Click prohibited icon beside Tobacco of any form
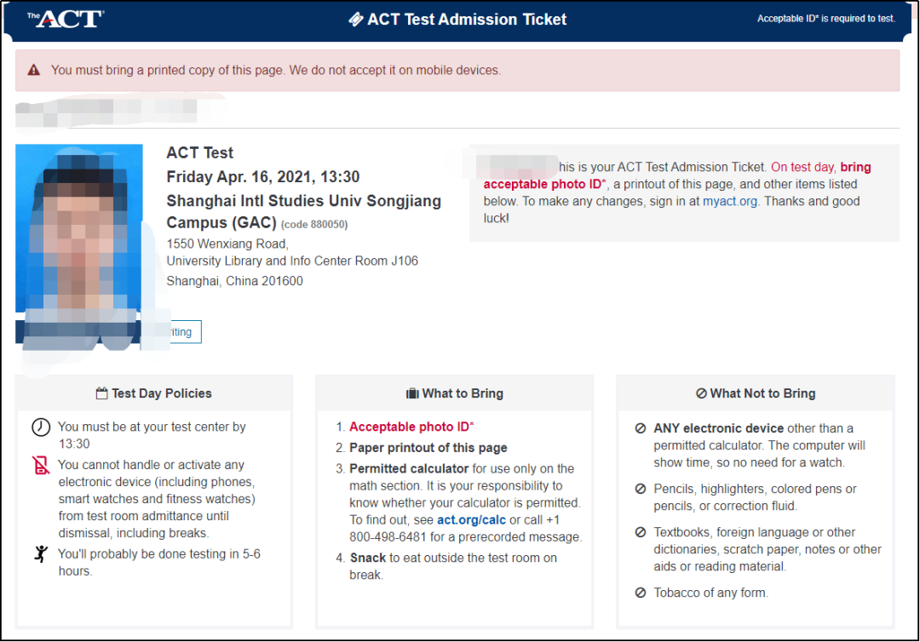Screen dimensions: 920x642 point(641,593)
